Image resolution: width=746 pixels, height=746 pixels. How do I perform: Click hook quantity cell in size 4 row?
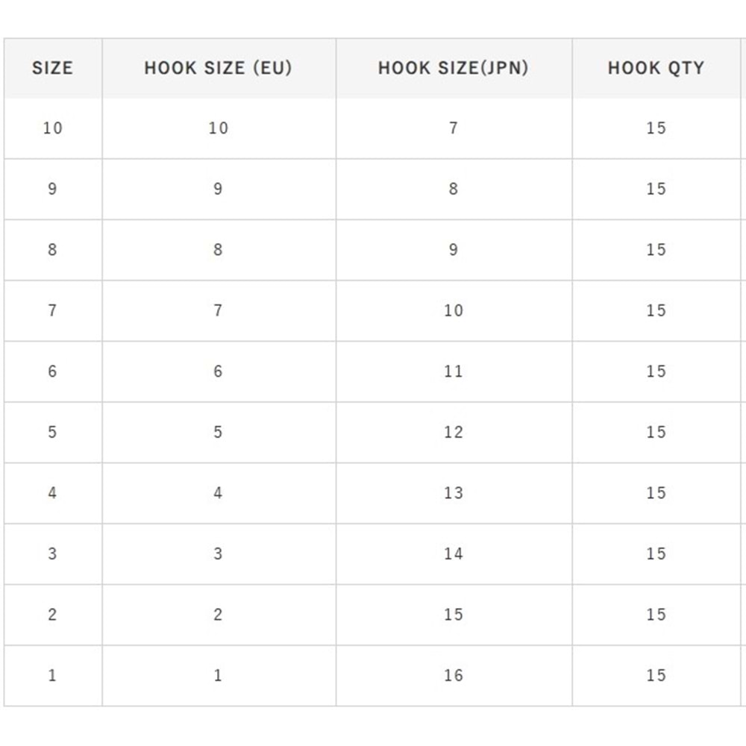(656, 493)
